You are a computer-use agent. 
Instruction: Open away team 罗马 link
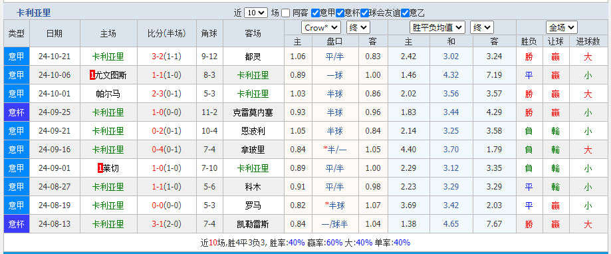point(253,205)
